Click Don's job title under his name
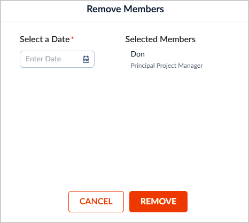 click(x=167, y=66)
